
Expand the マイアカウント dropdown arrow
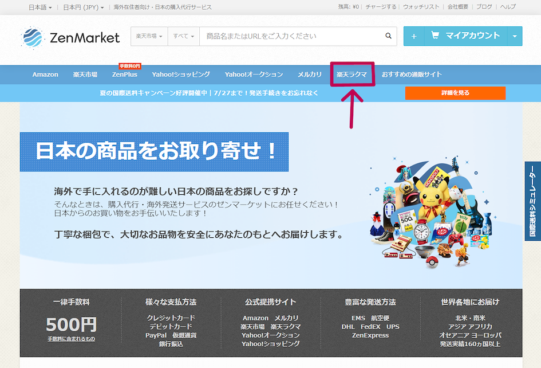pos(515,36)
